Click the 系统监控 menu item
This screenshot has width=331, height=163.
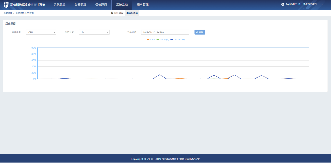coord(122,5)
